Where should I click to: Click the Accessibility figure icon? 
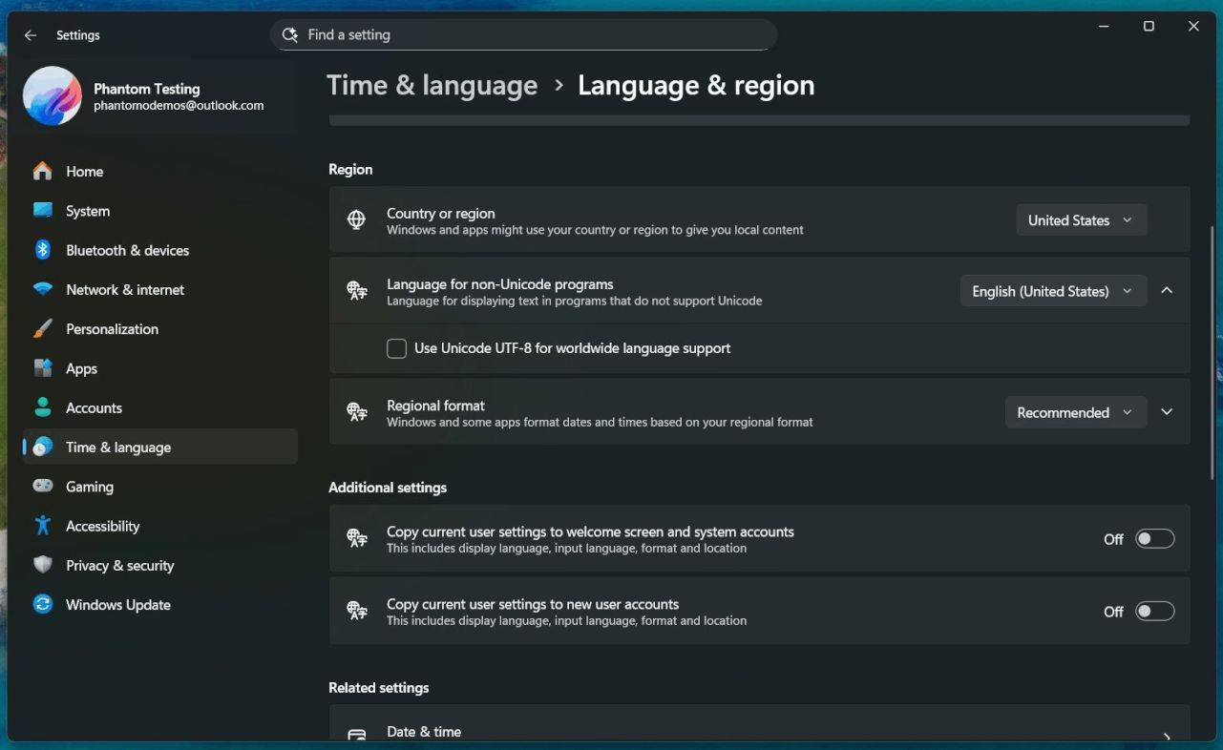click(x=43, y=526)
